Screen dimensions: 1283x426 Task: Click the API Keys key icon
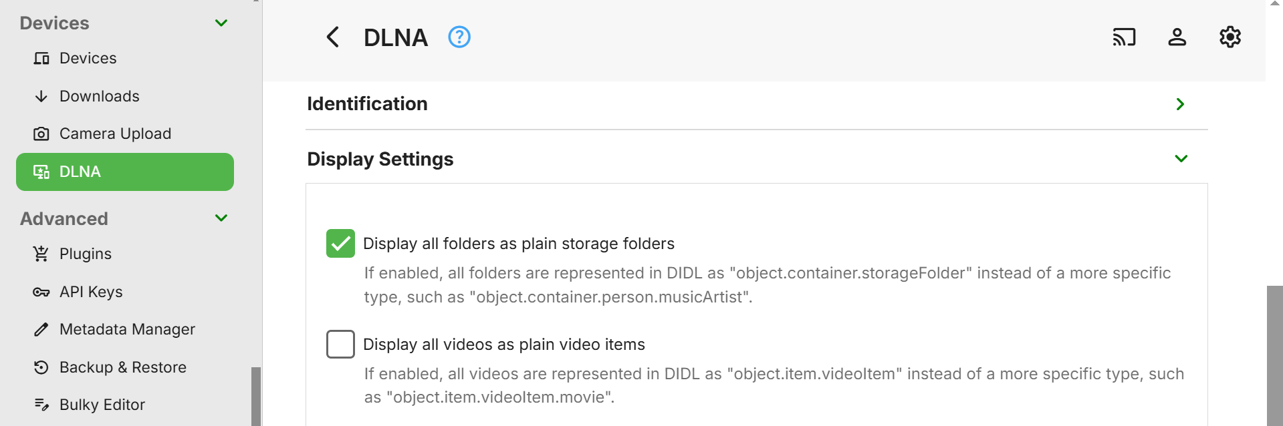41,292
